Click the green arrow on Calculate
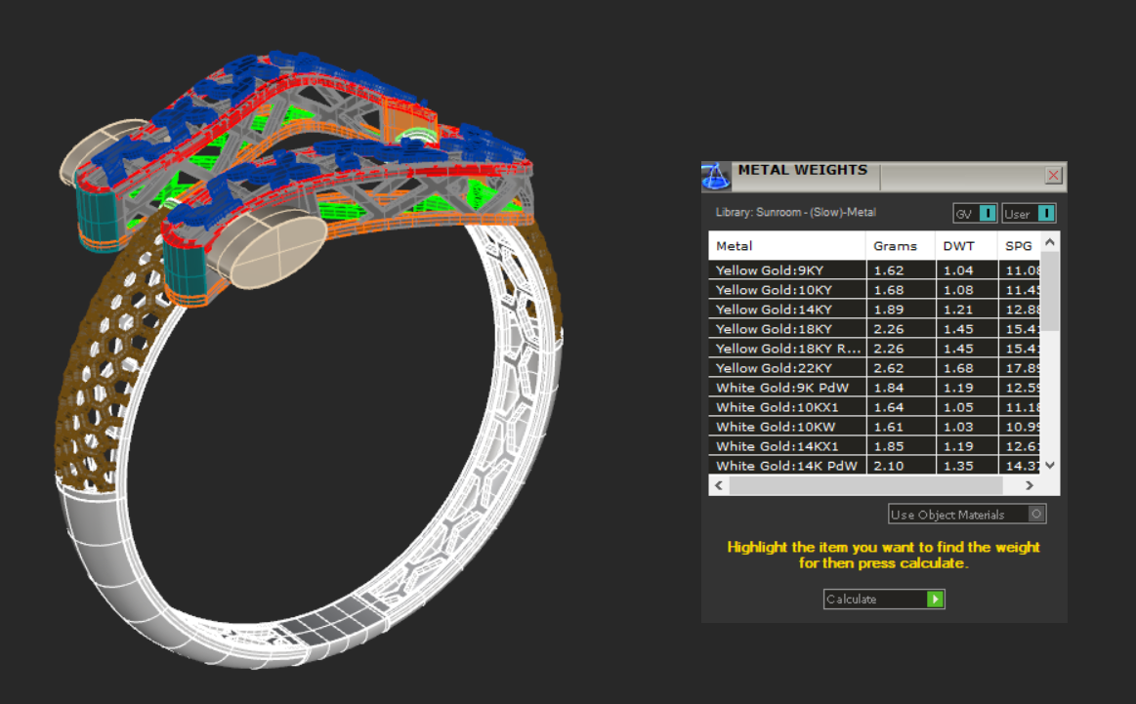Viewport: 1136px width, 704px height. pos(936,599)
